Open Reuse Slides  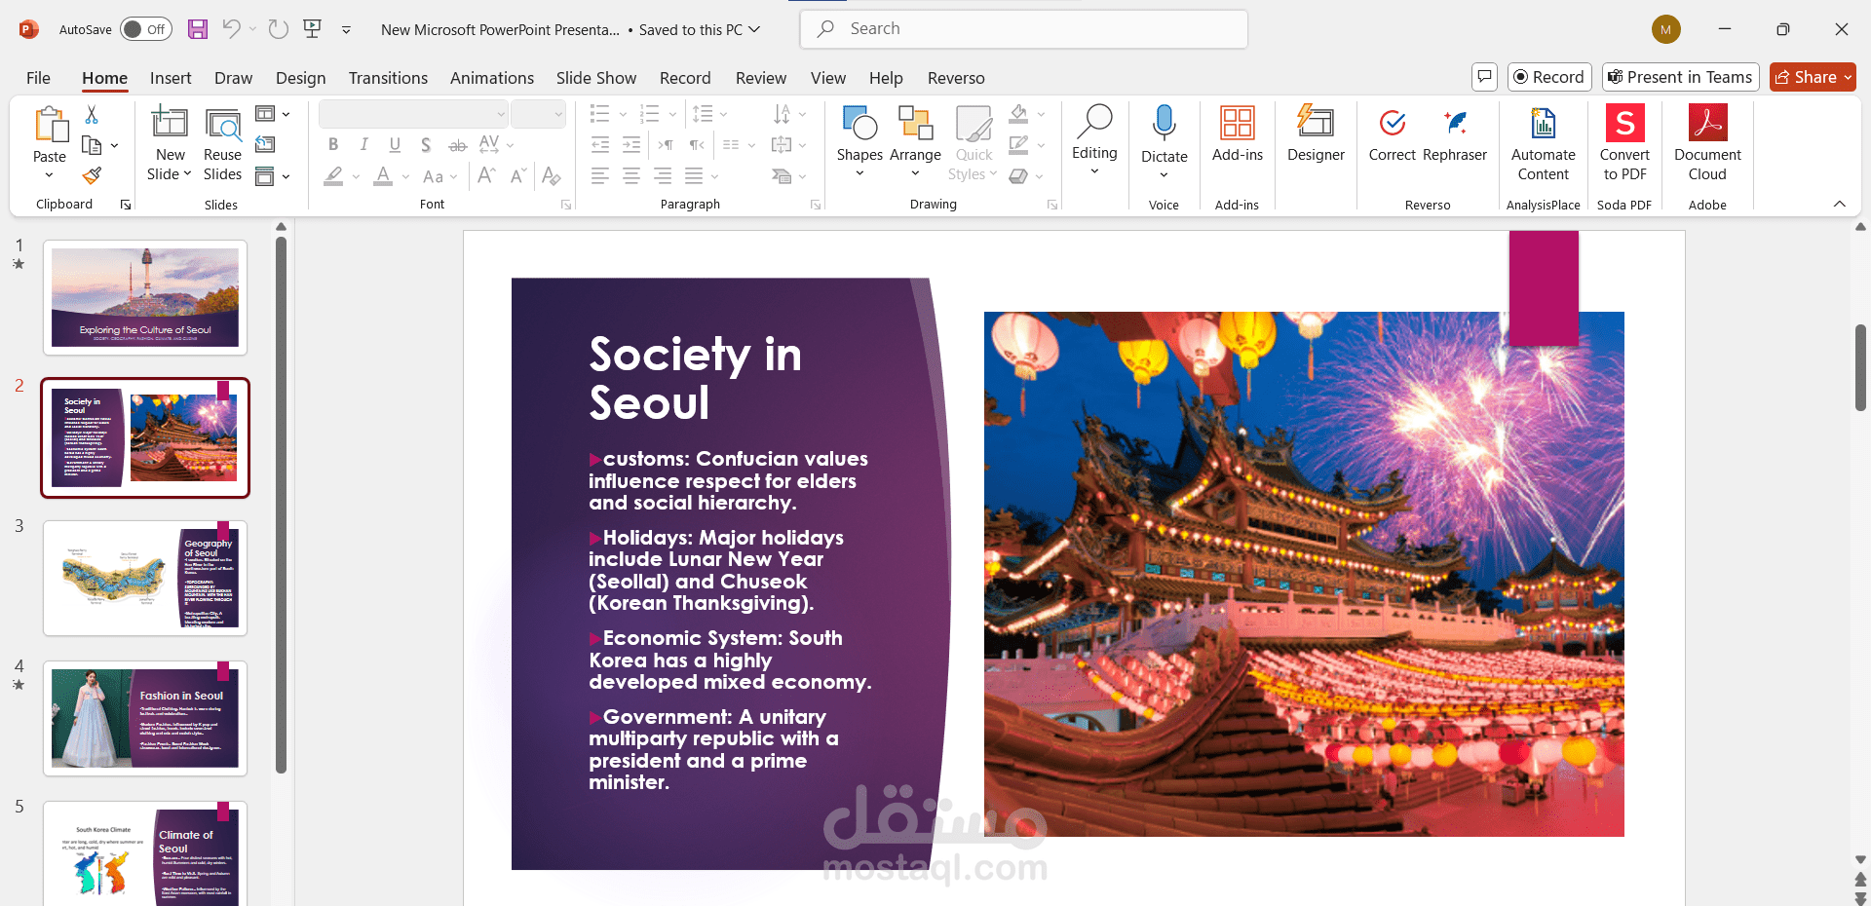pyautogui.click(x=222, y=144)
